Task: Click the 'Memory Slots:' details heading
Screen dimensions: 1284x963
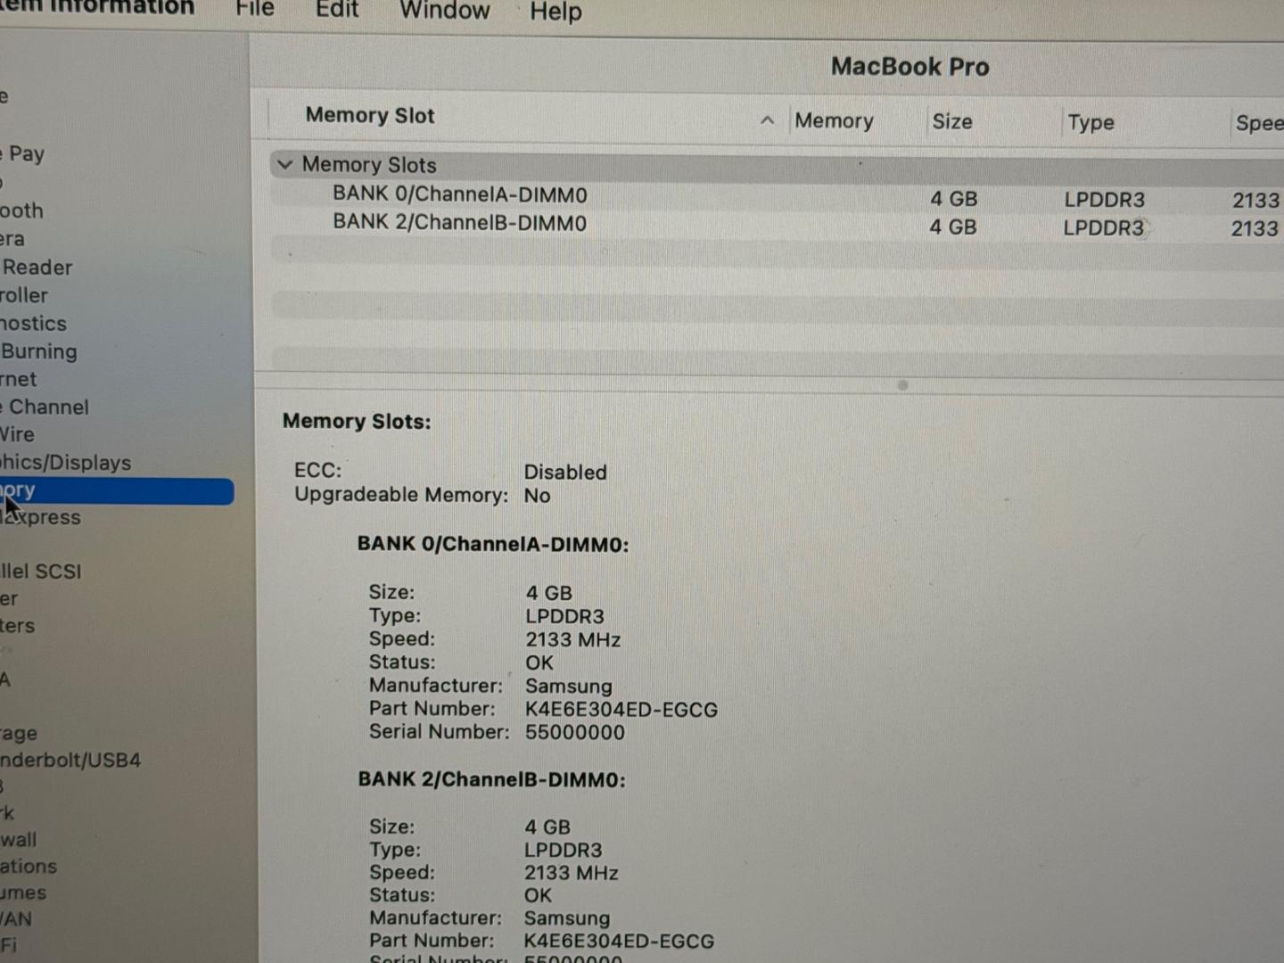Action: pyautogui.click(x=357, y=421)
